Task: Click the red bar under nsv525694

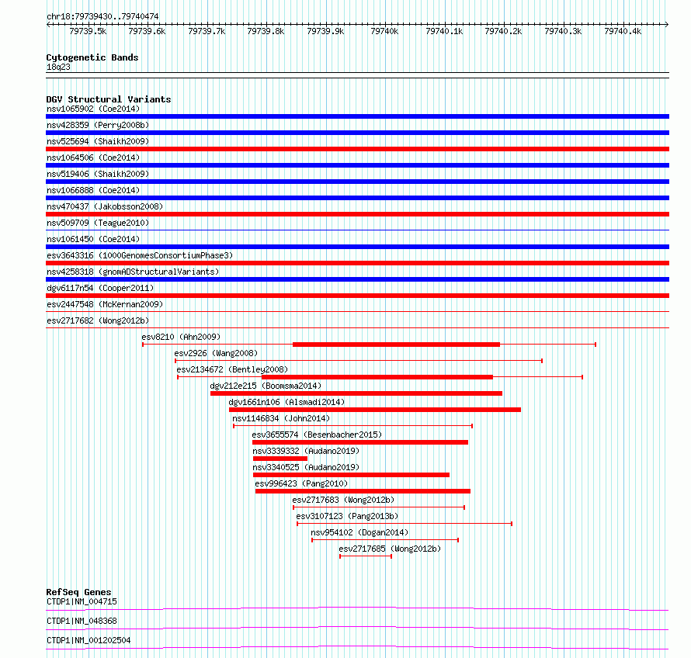Action: (x=357, y=149)
